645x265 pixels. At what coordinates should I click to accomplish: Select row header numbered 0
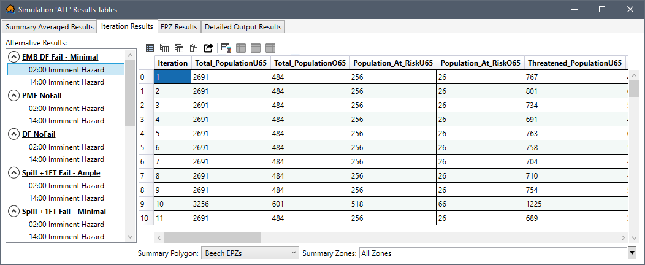coord(146,77)
